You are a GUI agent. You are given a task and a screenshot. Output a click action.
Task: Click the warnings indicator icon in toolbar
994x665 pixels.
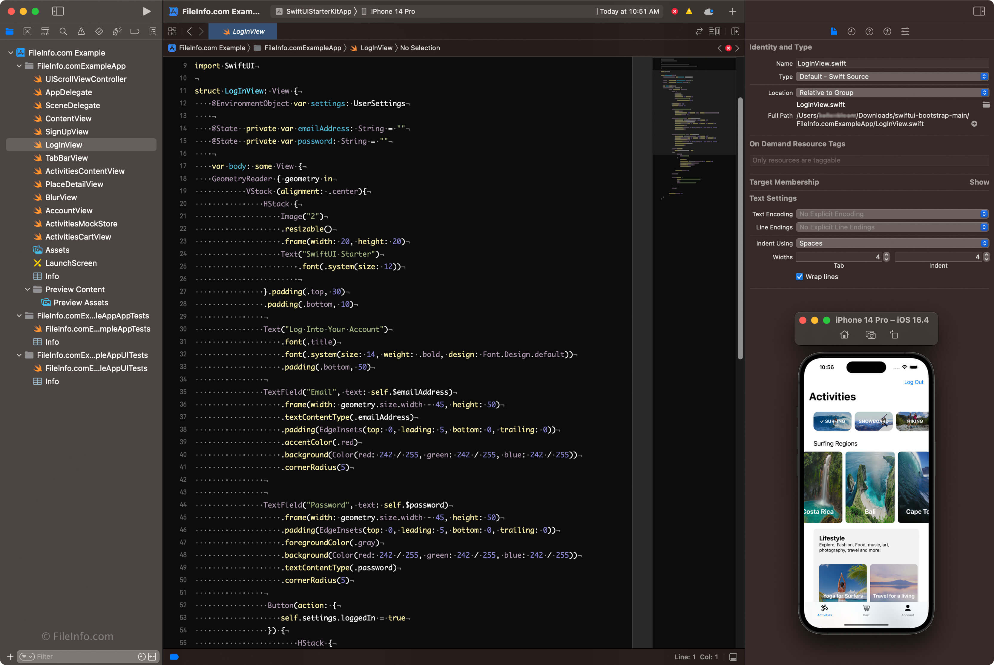[x=690, y=11]
